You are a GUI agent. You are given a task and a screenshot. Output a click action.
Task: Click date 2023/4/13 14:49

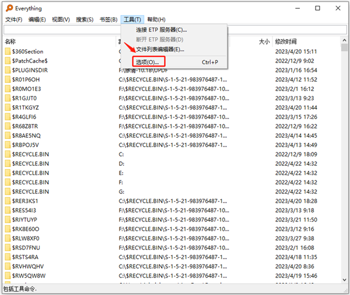pos(296,145)
